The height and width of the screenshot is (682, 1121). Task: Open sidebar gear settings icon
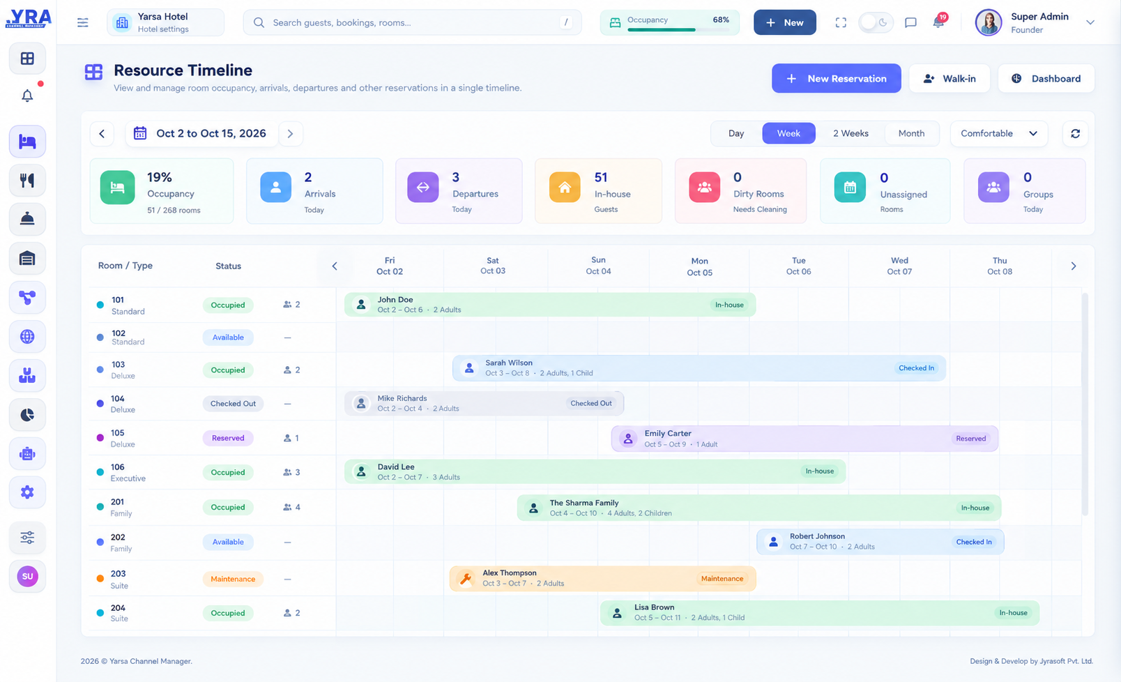click(27, 492)
